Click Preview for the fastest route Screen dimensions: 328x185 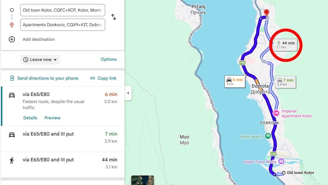click(x=53, y=118)
